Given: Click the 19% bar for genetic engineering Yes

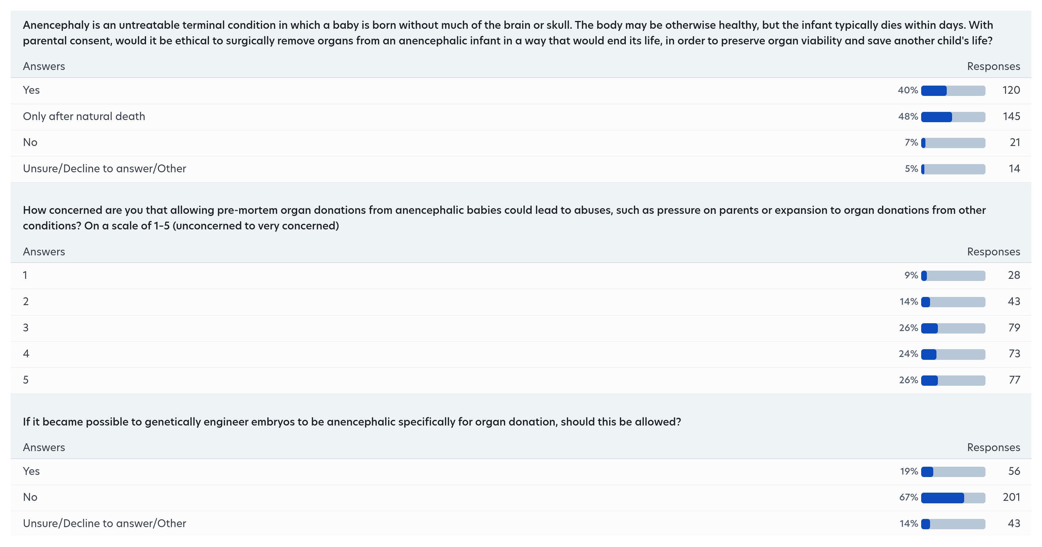Looking at the screenshot, I should (x=952, y=472).
